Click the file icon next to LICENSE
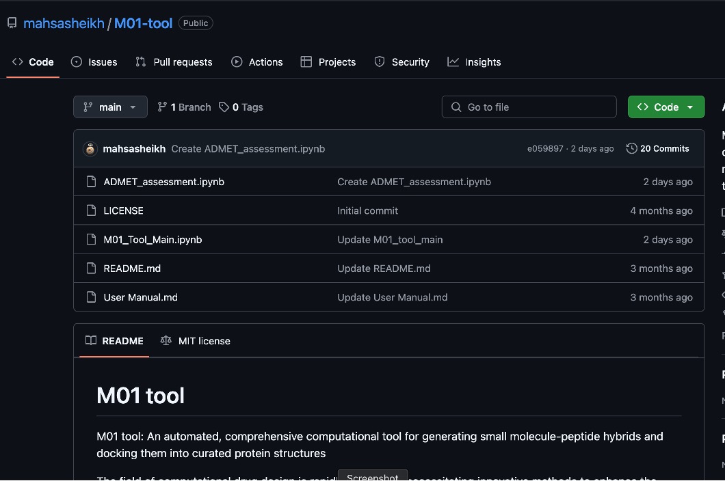Viewport: 725px width, 481px height. [91, 211]
